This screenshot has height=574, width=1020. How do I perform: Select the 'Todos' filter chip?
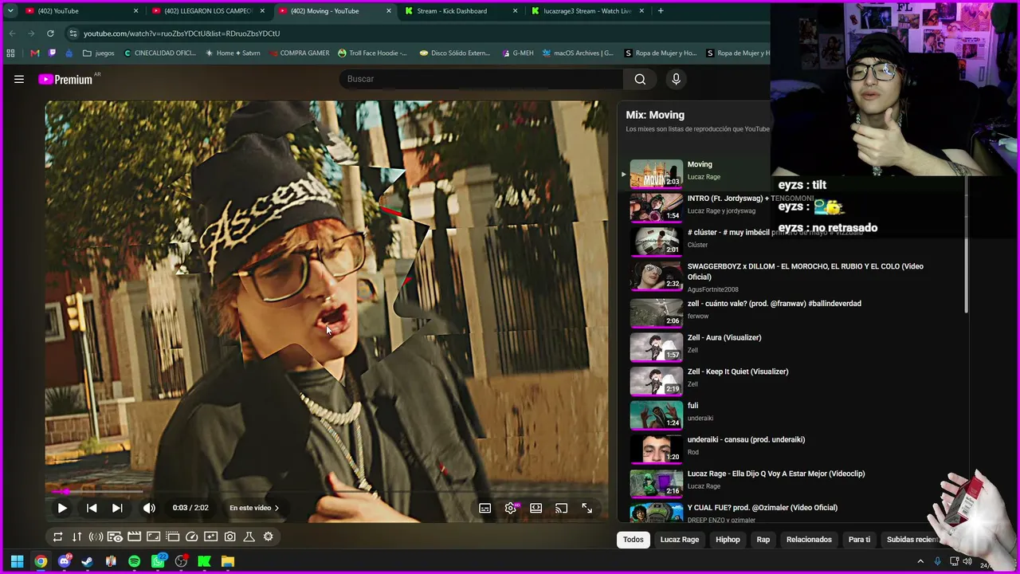(x=634, y=540)
